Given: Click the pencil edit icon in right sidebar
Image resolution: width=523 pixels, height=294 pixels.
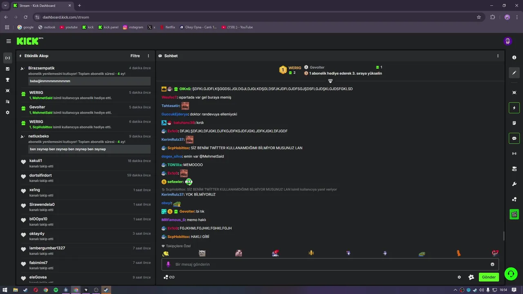Looking at the screenshot, I should pos(514,73).
